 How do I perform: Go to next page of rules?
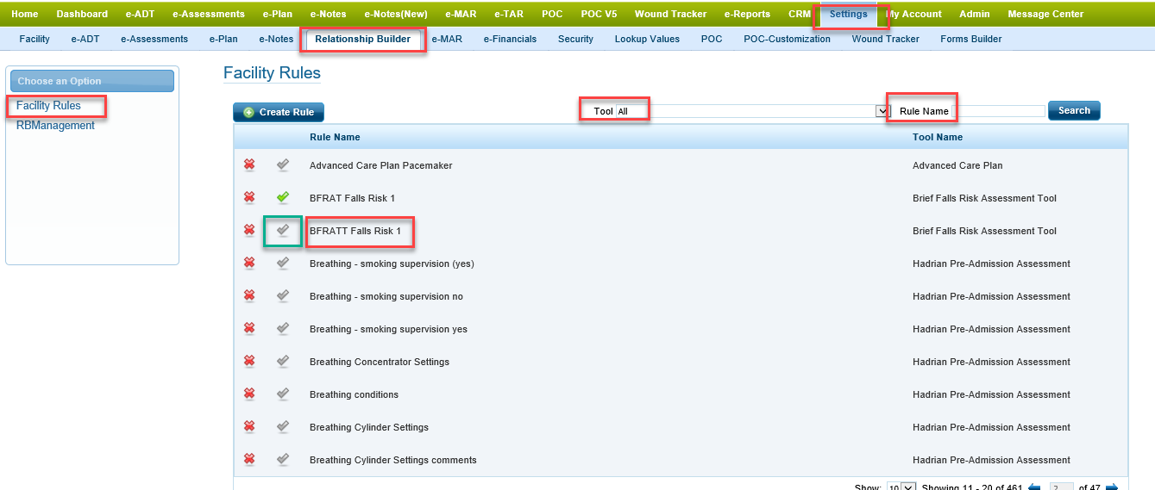[x=1112, y=487]
